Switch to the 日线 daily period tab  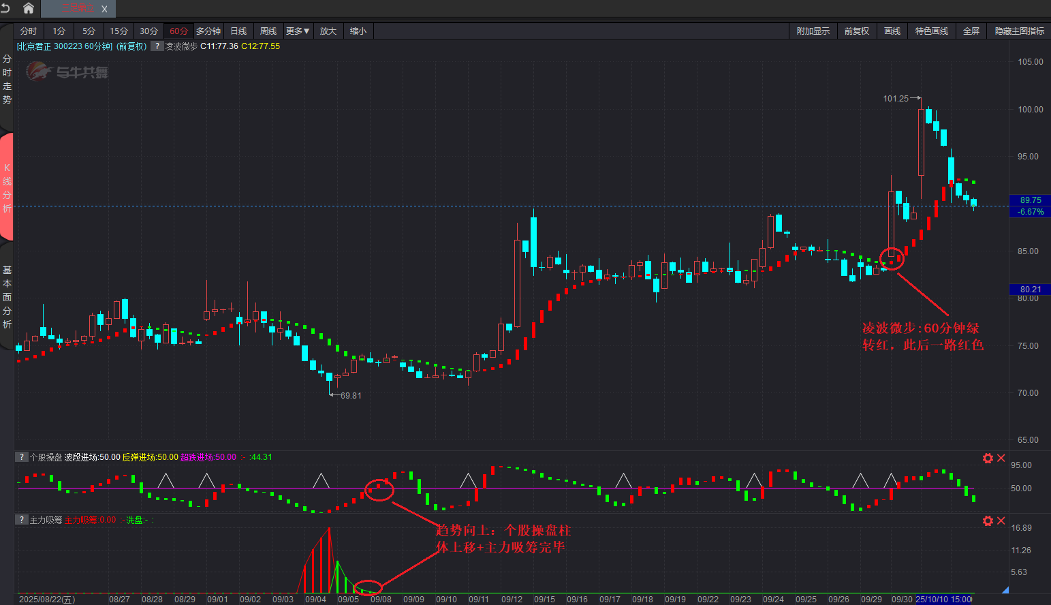[x=238, y=31]
